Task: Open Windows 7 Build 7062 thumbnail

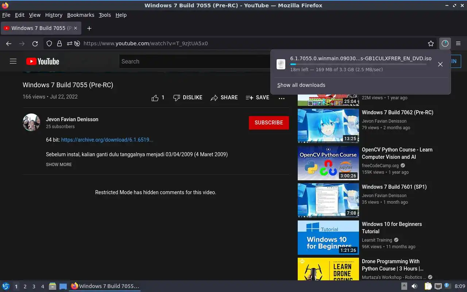Action: click(x=328, y=126)
